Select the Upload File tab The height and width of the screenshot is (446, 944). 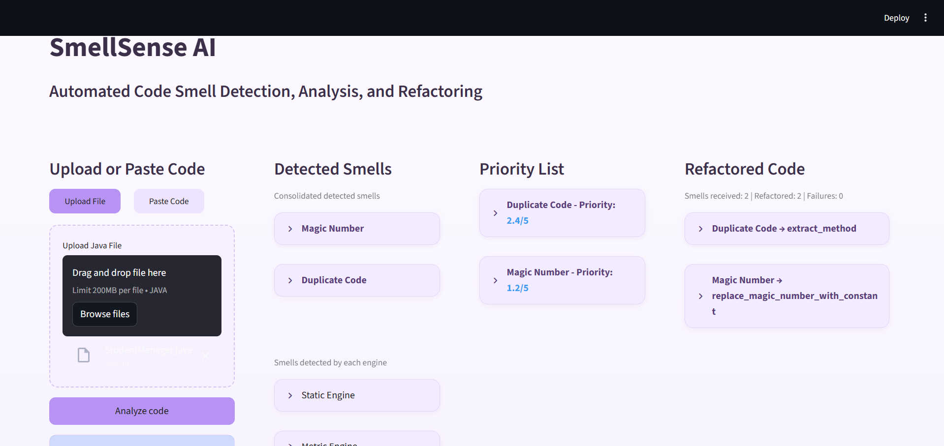pos(85,201)
